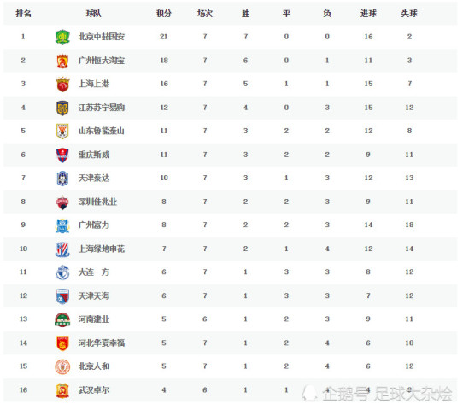Click the Henan Jianye green crest
The height and width of the screenshot is (410, 463).
tap(62, 319)
